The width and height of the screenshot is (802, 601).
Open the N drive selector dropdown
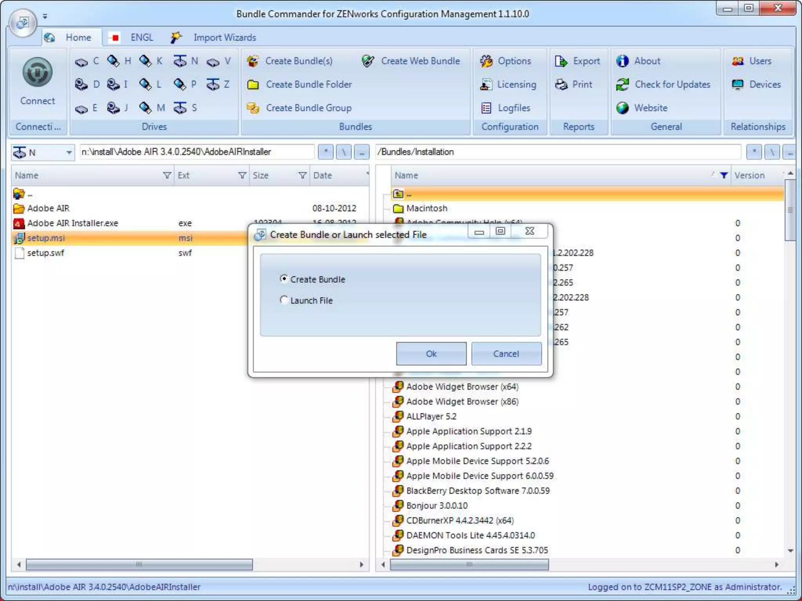(x=69, y=152)
